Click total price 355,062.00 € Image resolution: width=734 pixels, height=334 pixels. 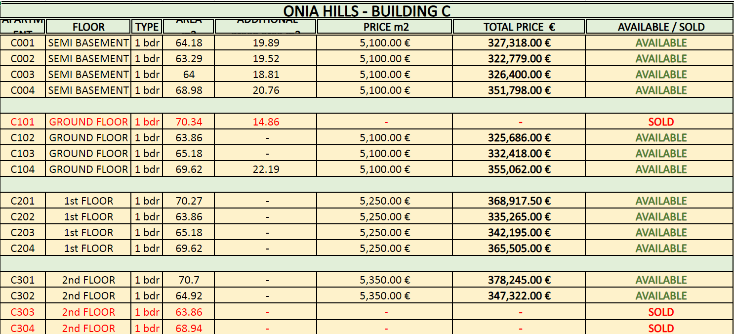click(x=519, y=169)
